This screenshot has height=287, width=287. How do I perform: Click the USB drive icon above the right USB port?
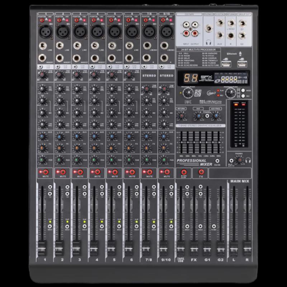tap(242, 58)
